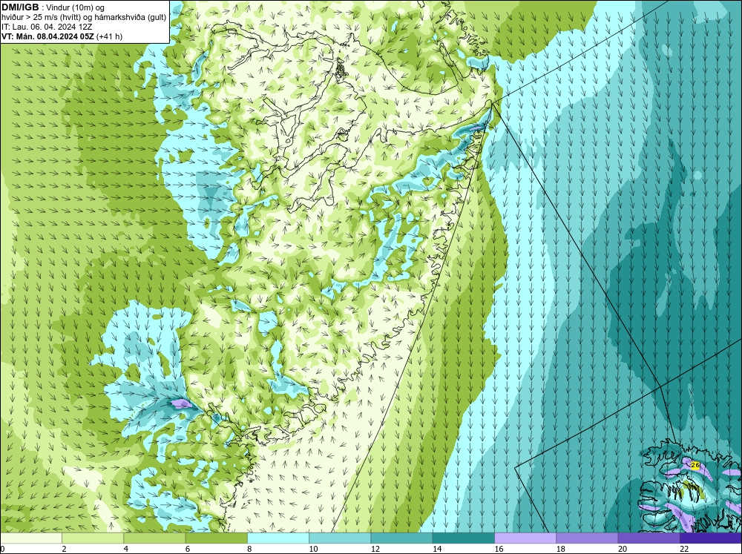Click the purple 18–20 m/s legend swatch
The width and height of the screenshot is (742, 554).
point(587,538)
